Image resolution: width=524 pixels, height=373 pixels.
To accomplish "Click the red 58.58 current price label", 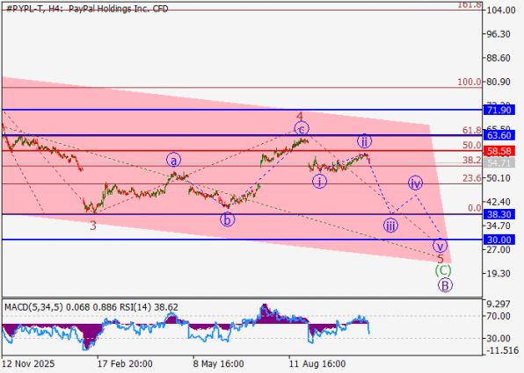I will pos(499,151).
